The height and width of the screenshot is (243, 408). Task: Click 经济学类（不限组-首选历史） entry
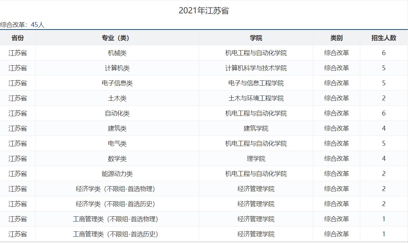tap(116, 204)
